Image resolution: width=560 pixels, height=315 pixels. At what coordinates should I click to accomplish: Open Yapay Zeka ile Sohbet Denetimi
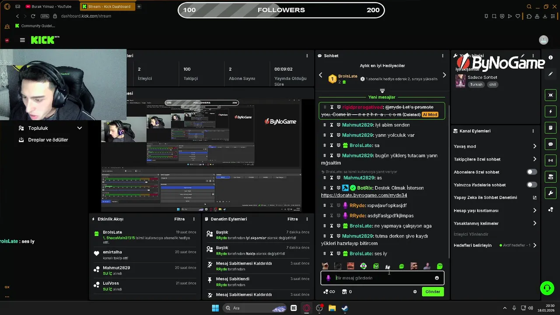pyautogui.click(x=495, y=197)
